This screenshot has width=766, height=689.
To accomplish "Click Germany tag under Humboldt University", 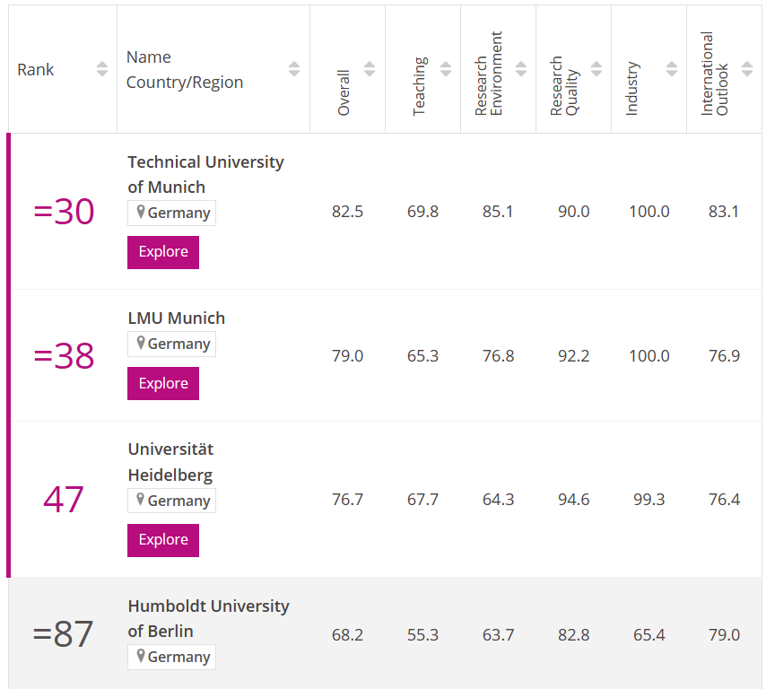I will [172, 658].
